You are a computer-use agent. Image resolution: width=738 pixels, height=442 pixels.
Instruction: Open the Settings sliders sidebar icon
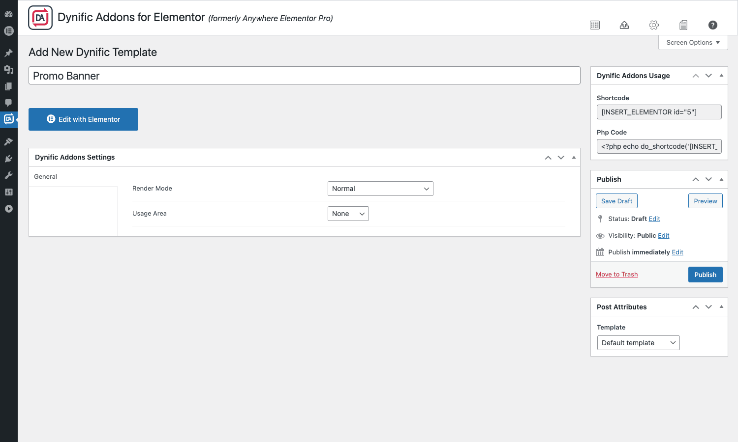tap(8, 192)
